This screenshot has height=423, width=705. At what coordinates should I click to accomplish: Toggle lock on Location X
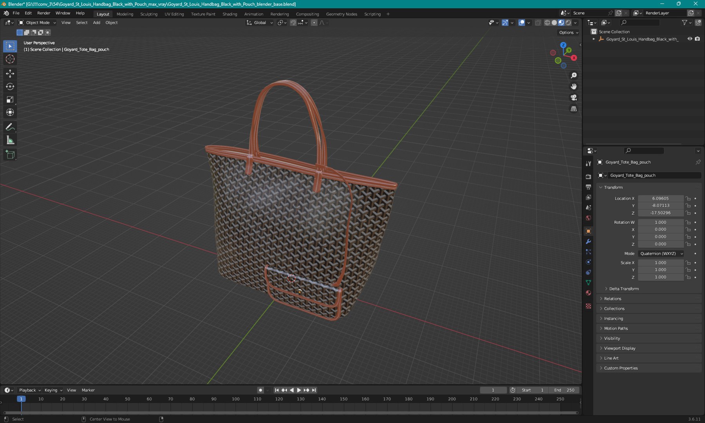(x=688, y=199)
